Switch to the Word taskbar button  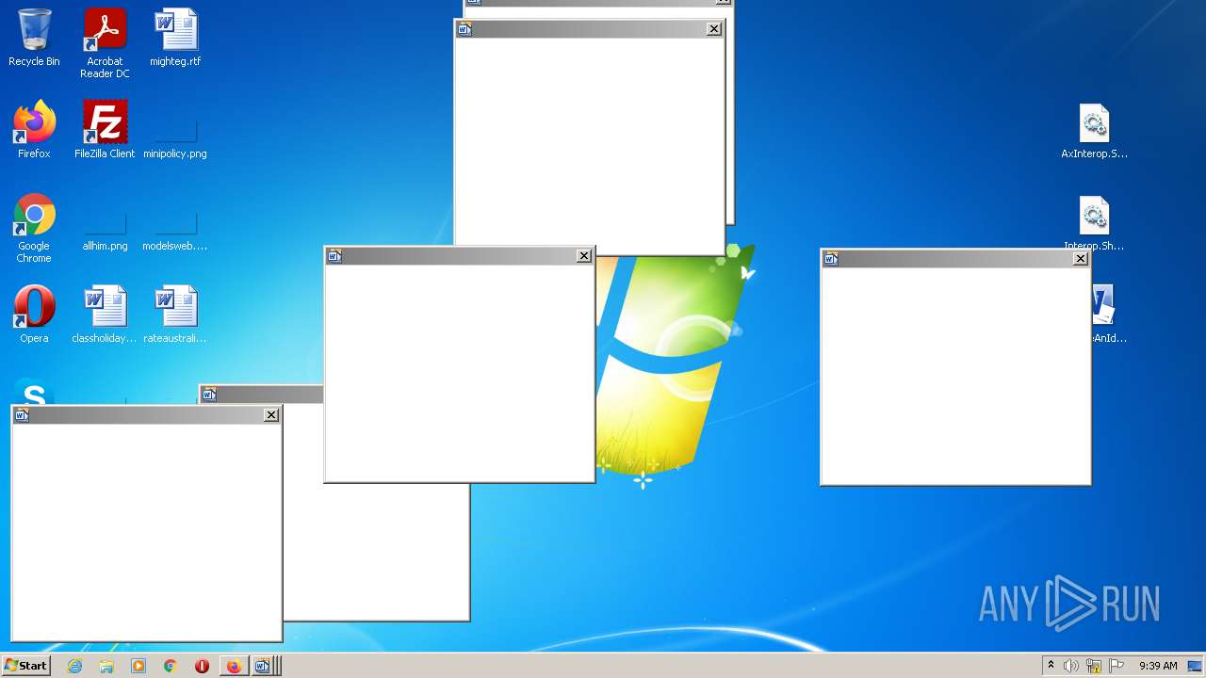pyautogui.click(x=264, y=666)
